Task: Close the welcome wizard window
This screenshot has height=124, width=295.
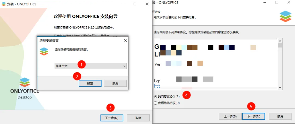Action: (147, 4)
